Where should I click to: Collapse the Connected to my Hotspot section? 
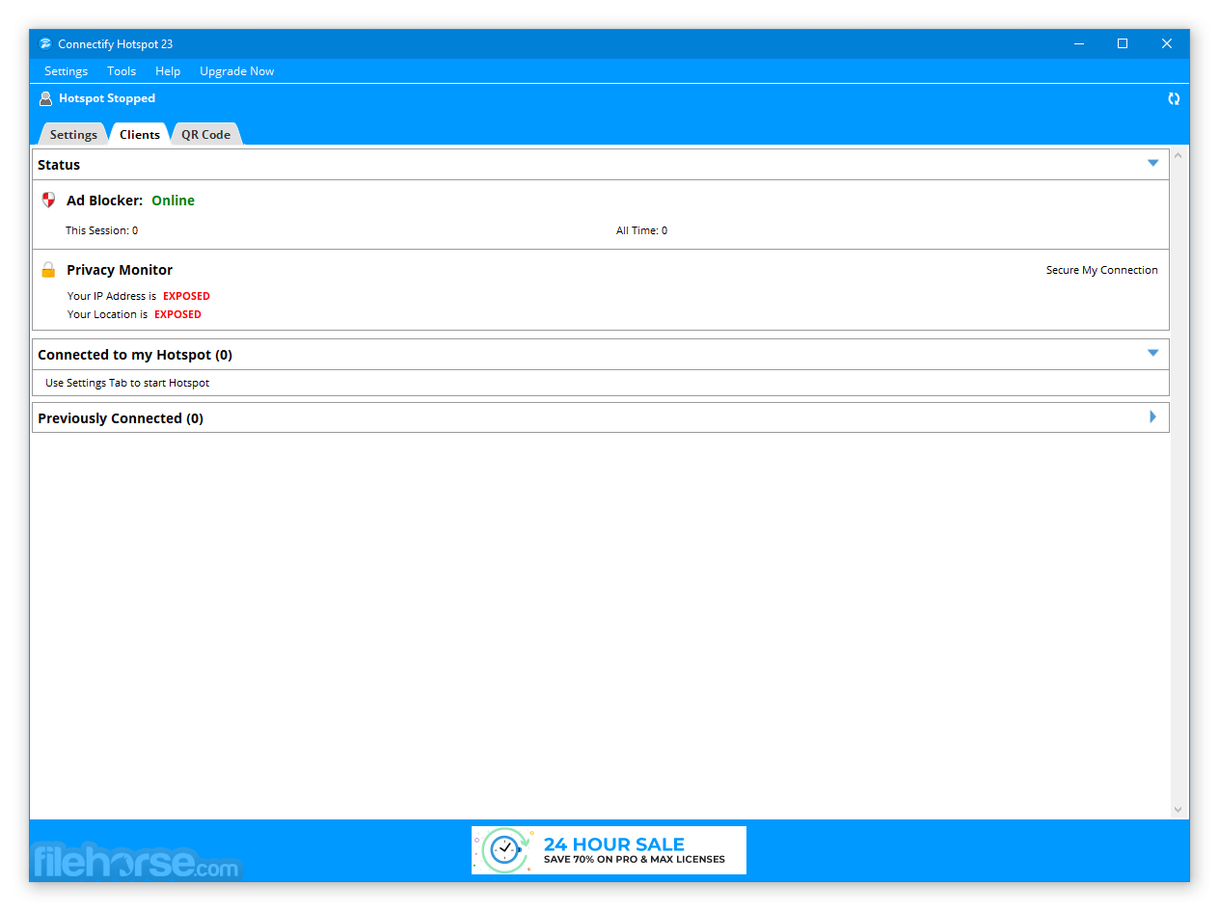(1152, 353)
